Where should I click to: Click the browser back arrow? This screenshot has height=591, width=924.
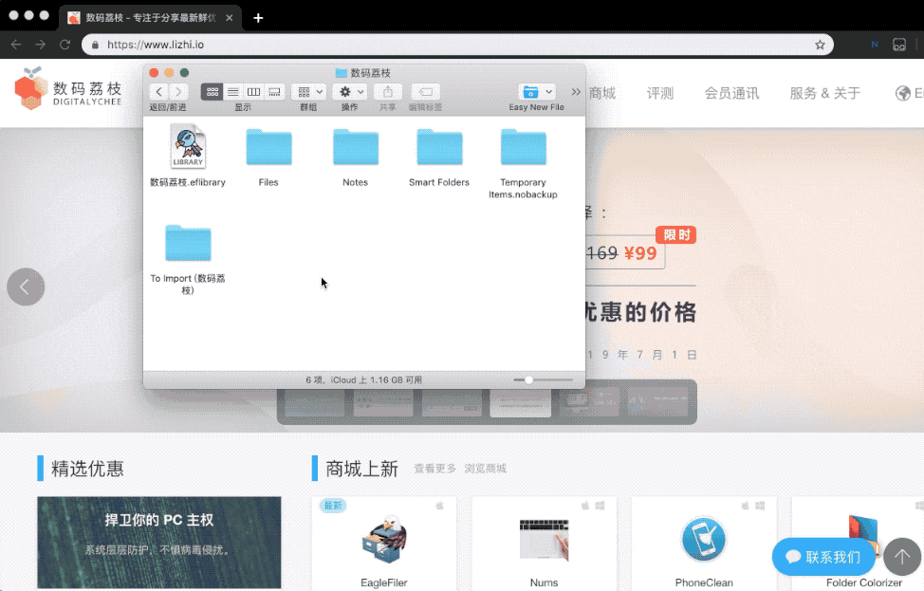[x=16, y=45]
